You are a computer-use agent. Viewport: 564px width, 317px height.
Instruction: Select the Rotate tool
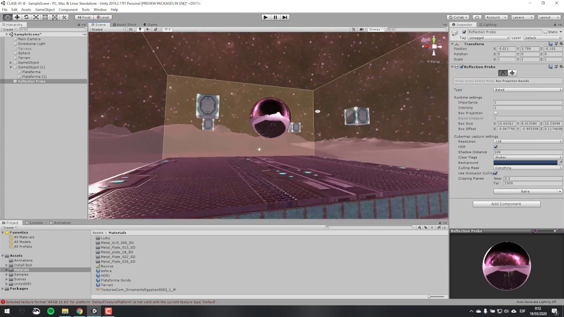(26, 17)
